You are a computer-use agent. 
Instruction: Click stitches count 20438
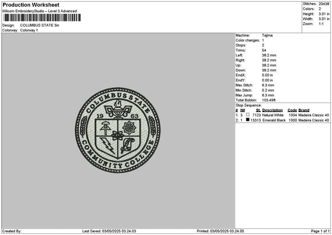point(324,4)
